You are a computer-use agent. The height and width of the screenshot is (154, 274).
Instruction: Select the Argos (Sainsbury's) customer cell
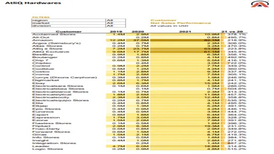pyautogui.click(x=56, y=43)
